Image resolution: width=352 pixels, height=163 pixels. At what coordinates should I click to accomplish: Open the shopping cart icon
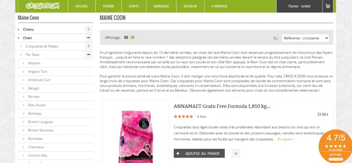[328, 6]
